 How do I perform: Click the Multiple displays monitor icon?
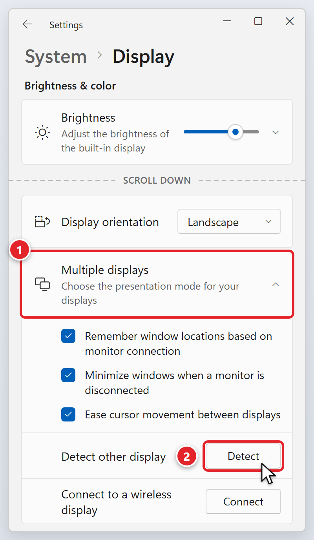click(42, 284)
